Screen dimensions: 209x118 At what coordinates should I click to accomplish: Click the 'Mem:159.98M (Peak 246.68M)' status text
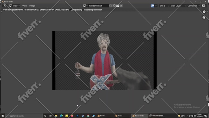(x=55, y=10)
